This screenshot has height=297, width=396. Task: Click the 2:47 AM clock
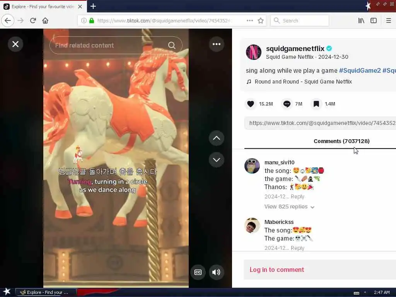coord(382,292)
